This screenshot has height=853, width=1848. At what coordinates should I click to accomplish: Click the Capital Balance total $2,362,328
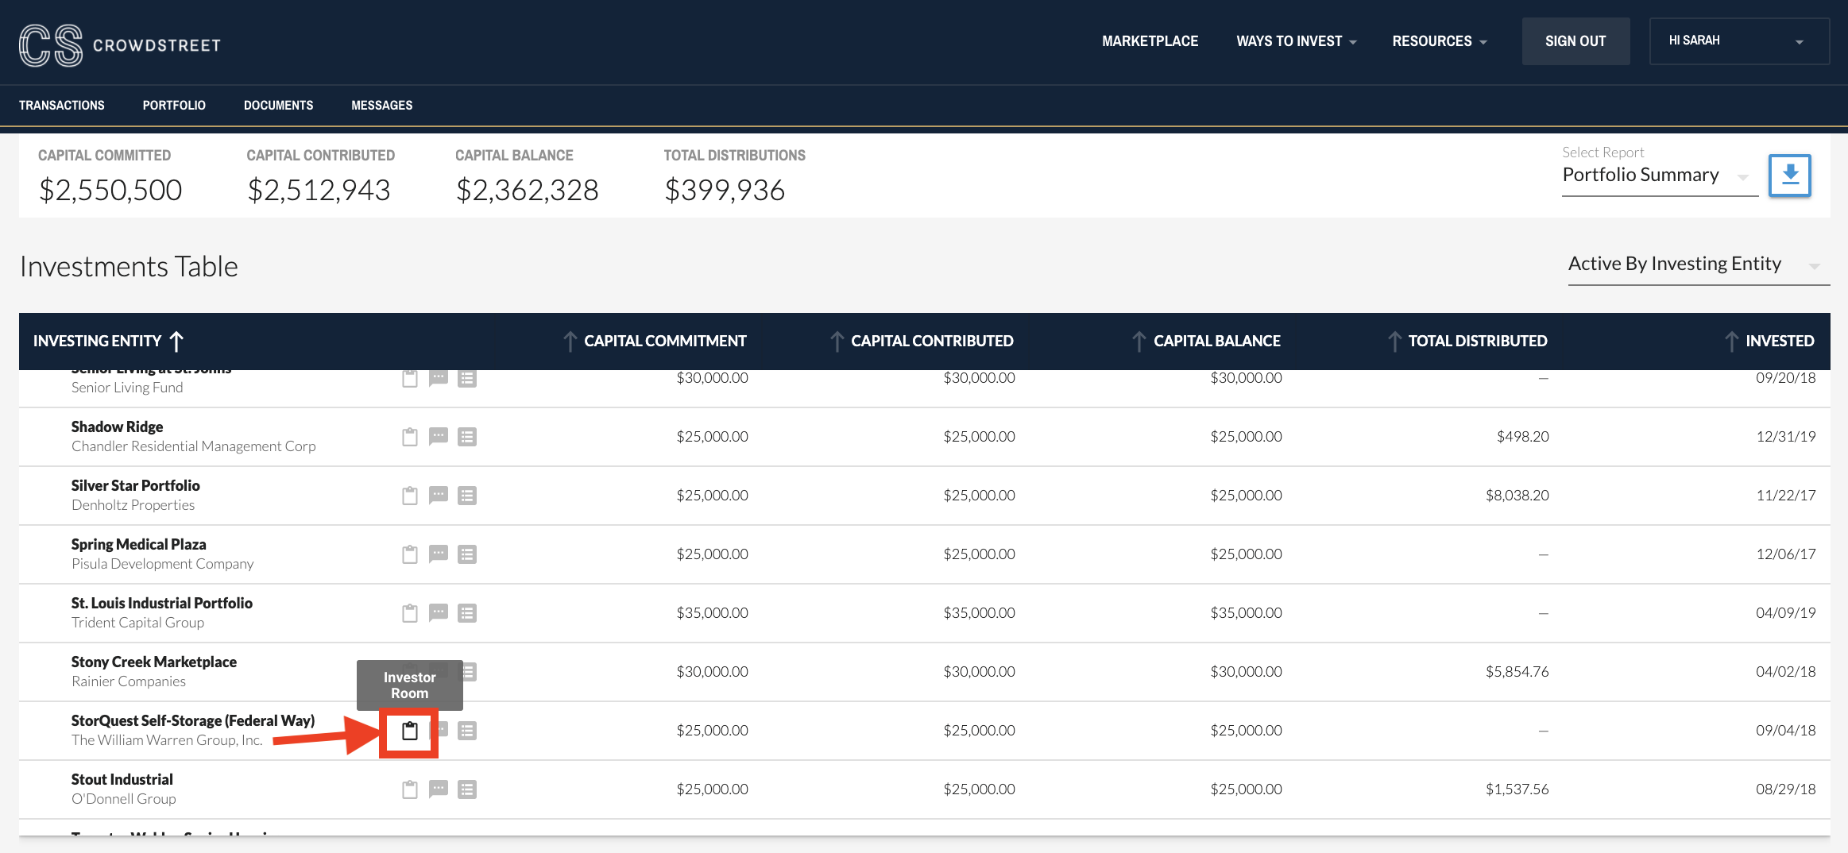(528, 191)
